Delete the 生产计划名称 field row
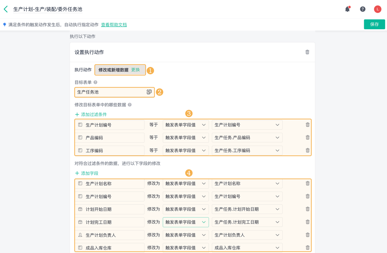The width and height of the screenshot is (387, 253). click(307, 184)
